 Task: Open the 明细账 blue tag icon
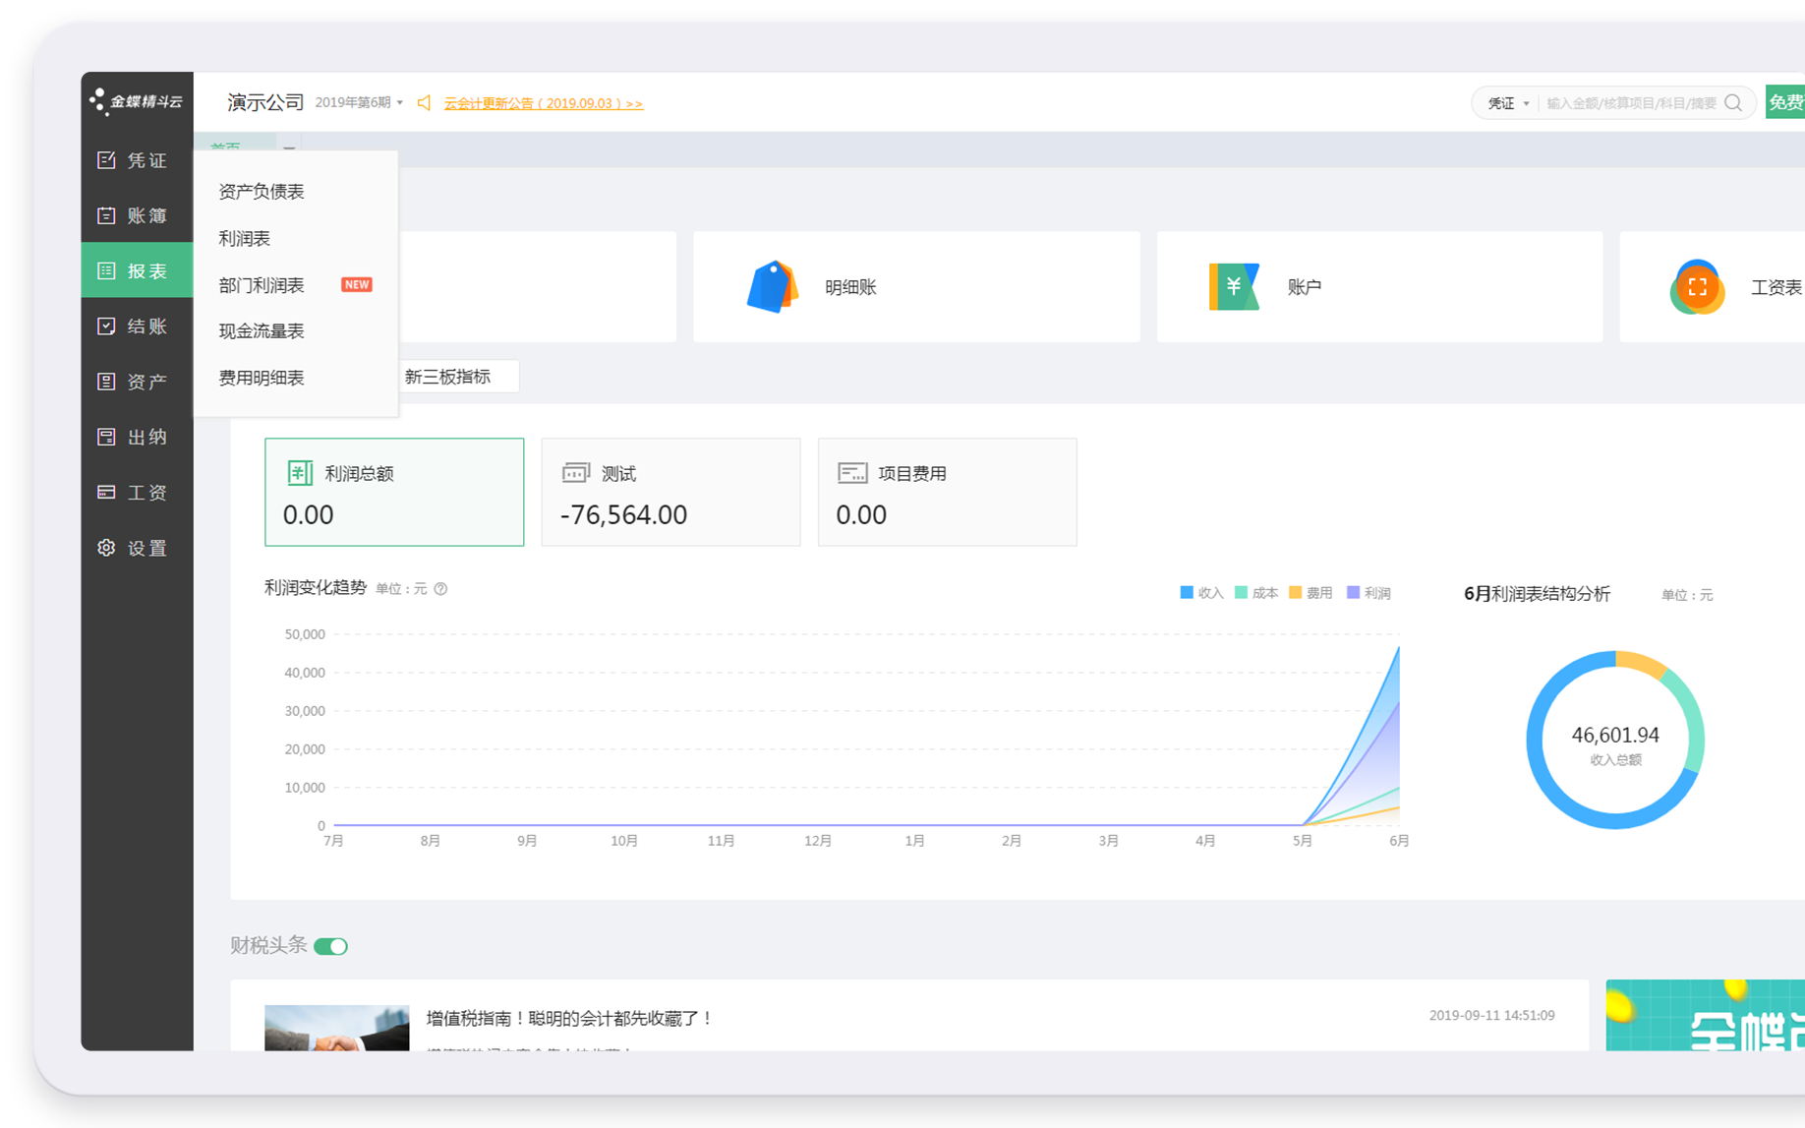(x=772, y=287)
